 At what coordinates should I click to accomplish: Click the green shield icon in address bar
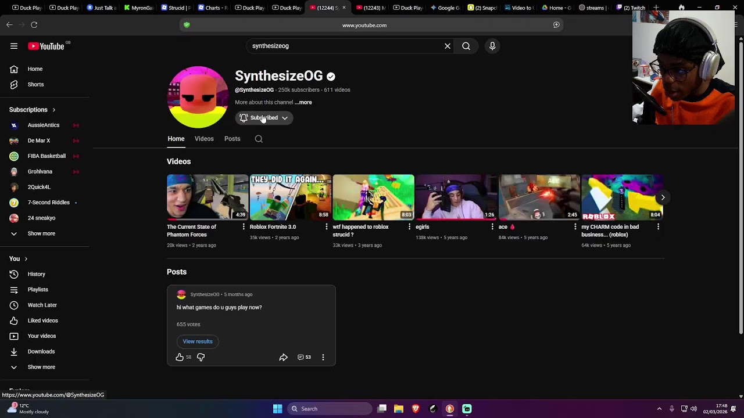pyautogui.click(x=187, y=25)
